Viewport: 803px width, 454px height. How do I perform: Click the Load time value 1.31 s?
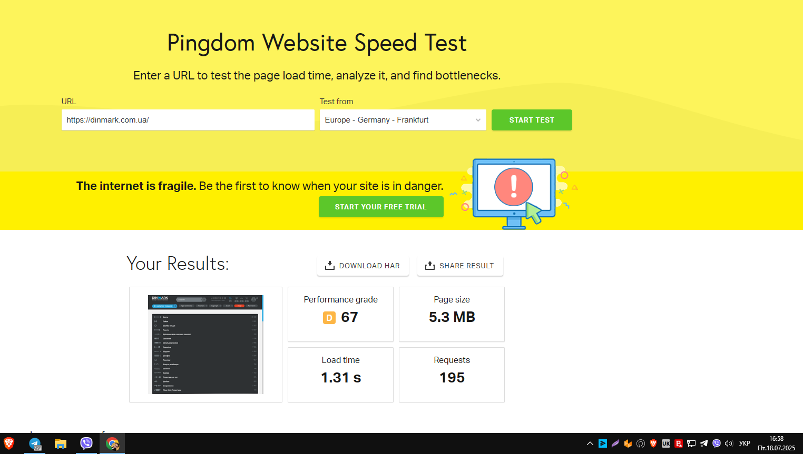point(341,378)
